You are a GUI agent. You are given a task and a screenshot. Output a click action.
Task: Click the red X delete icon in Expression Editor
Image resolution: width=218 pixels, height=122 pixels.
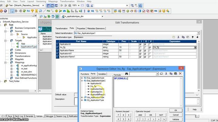pyautogui.click(x=180, y=74)
